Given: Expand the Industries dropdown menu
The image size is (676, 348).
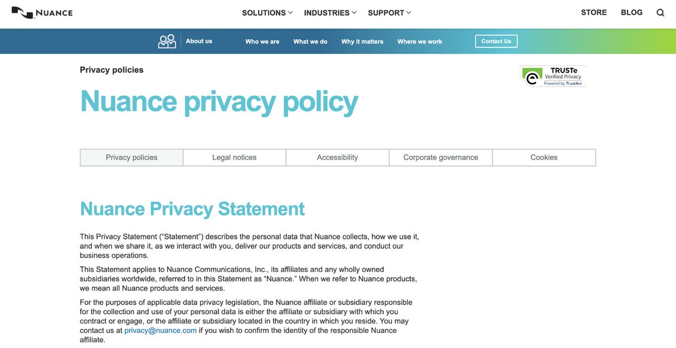Looking at the screenshot, I should point(330,12).
